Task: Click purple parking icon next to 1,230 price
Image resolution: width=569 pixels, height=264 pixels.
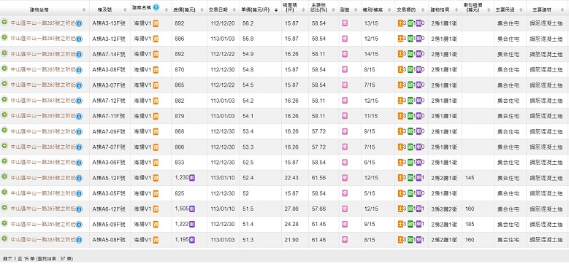Action: point(192,178)
